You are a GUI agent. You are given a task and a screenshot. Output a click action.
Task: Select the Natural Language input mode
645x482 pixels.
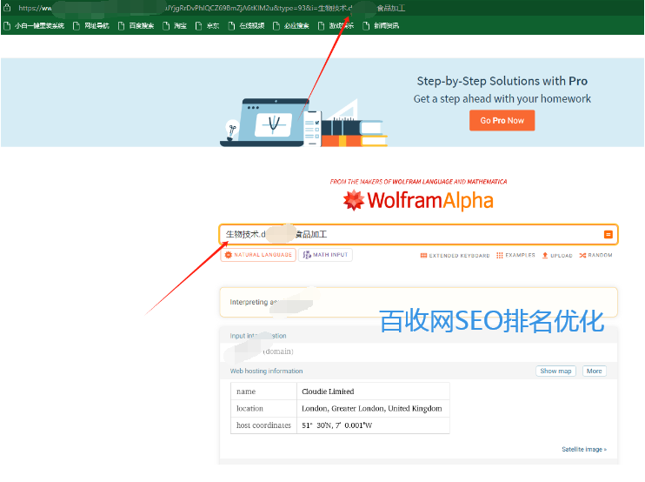click(258, 255)
